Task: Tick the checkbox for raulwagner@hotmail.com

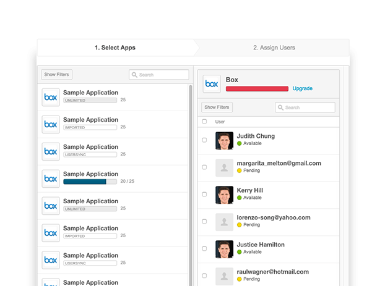Action: tap(204, 275)
